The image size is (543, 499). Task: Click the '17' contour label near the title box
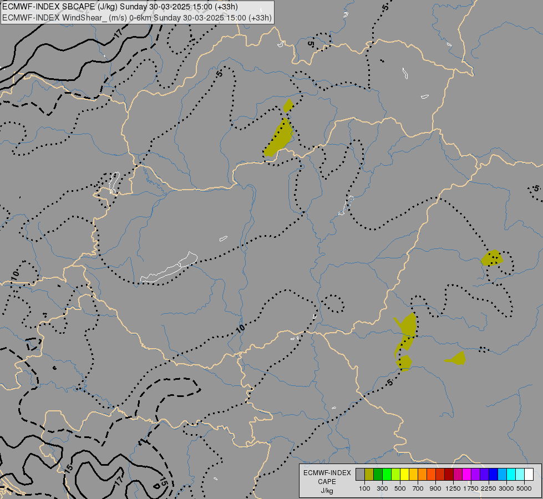pos(118,34)
